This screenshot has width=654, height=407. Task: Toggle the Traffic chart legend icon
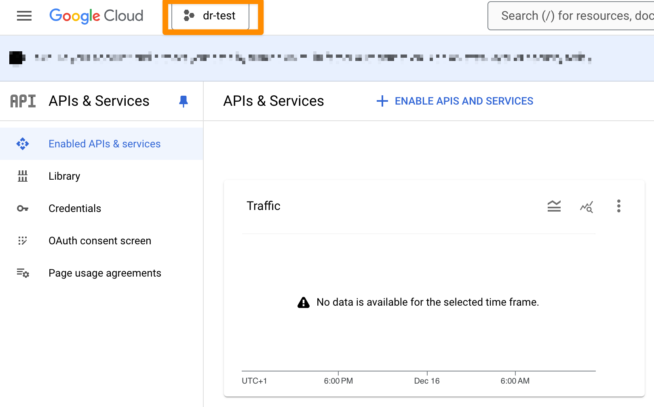tap(554, 206)
